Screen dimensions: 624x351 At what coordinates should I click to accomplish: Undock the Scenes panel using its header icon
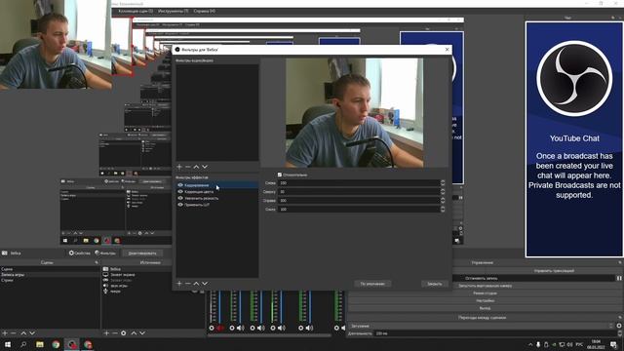97,262
